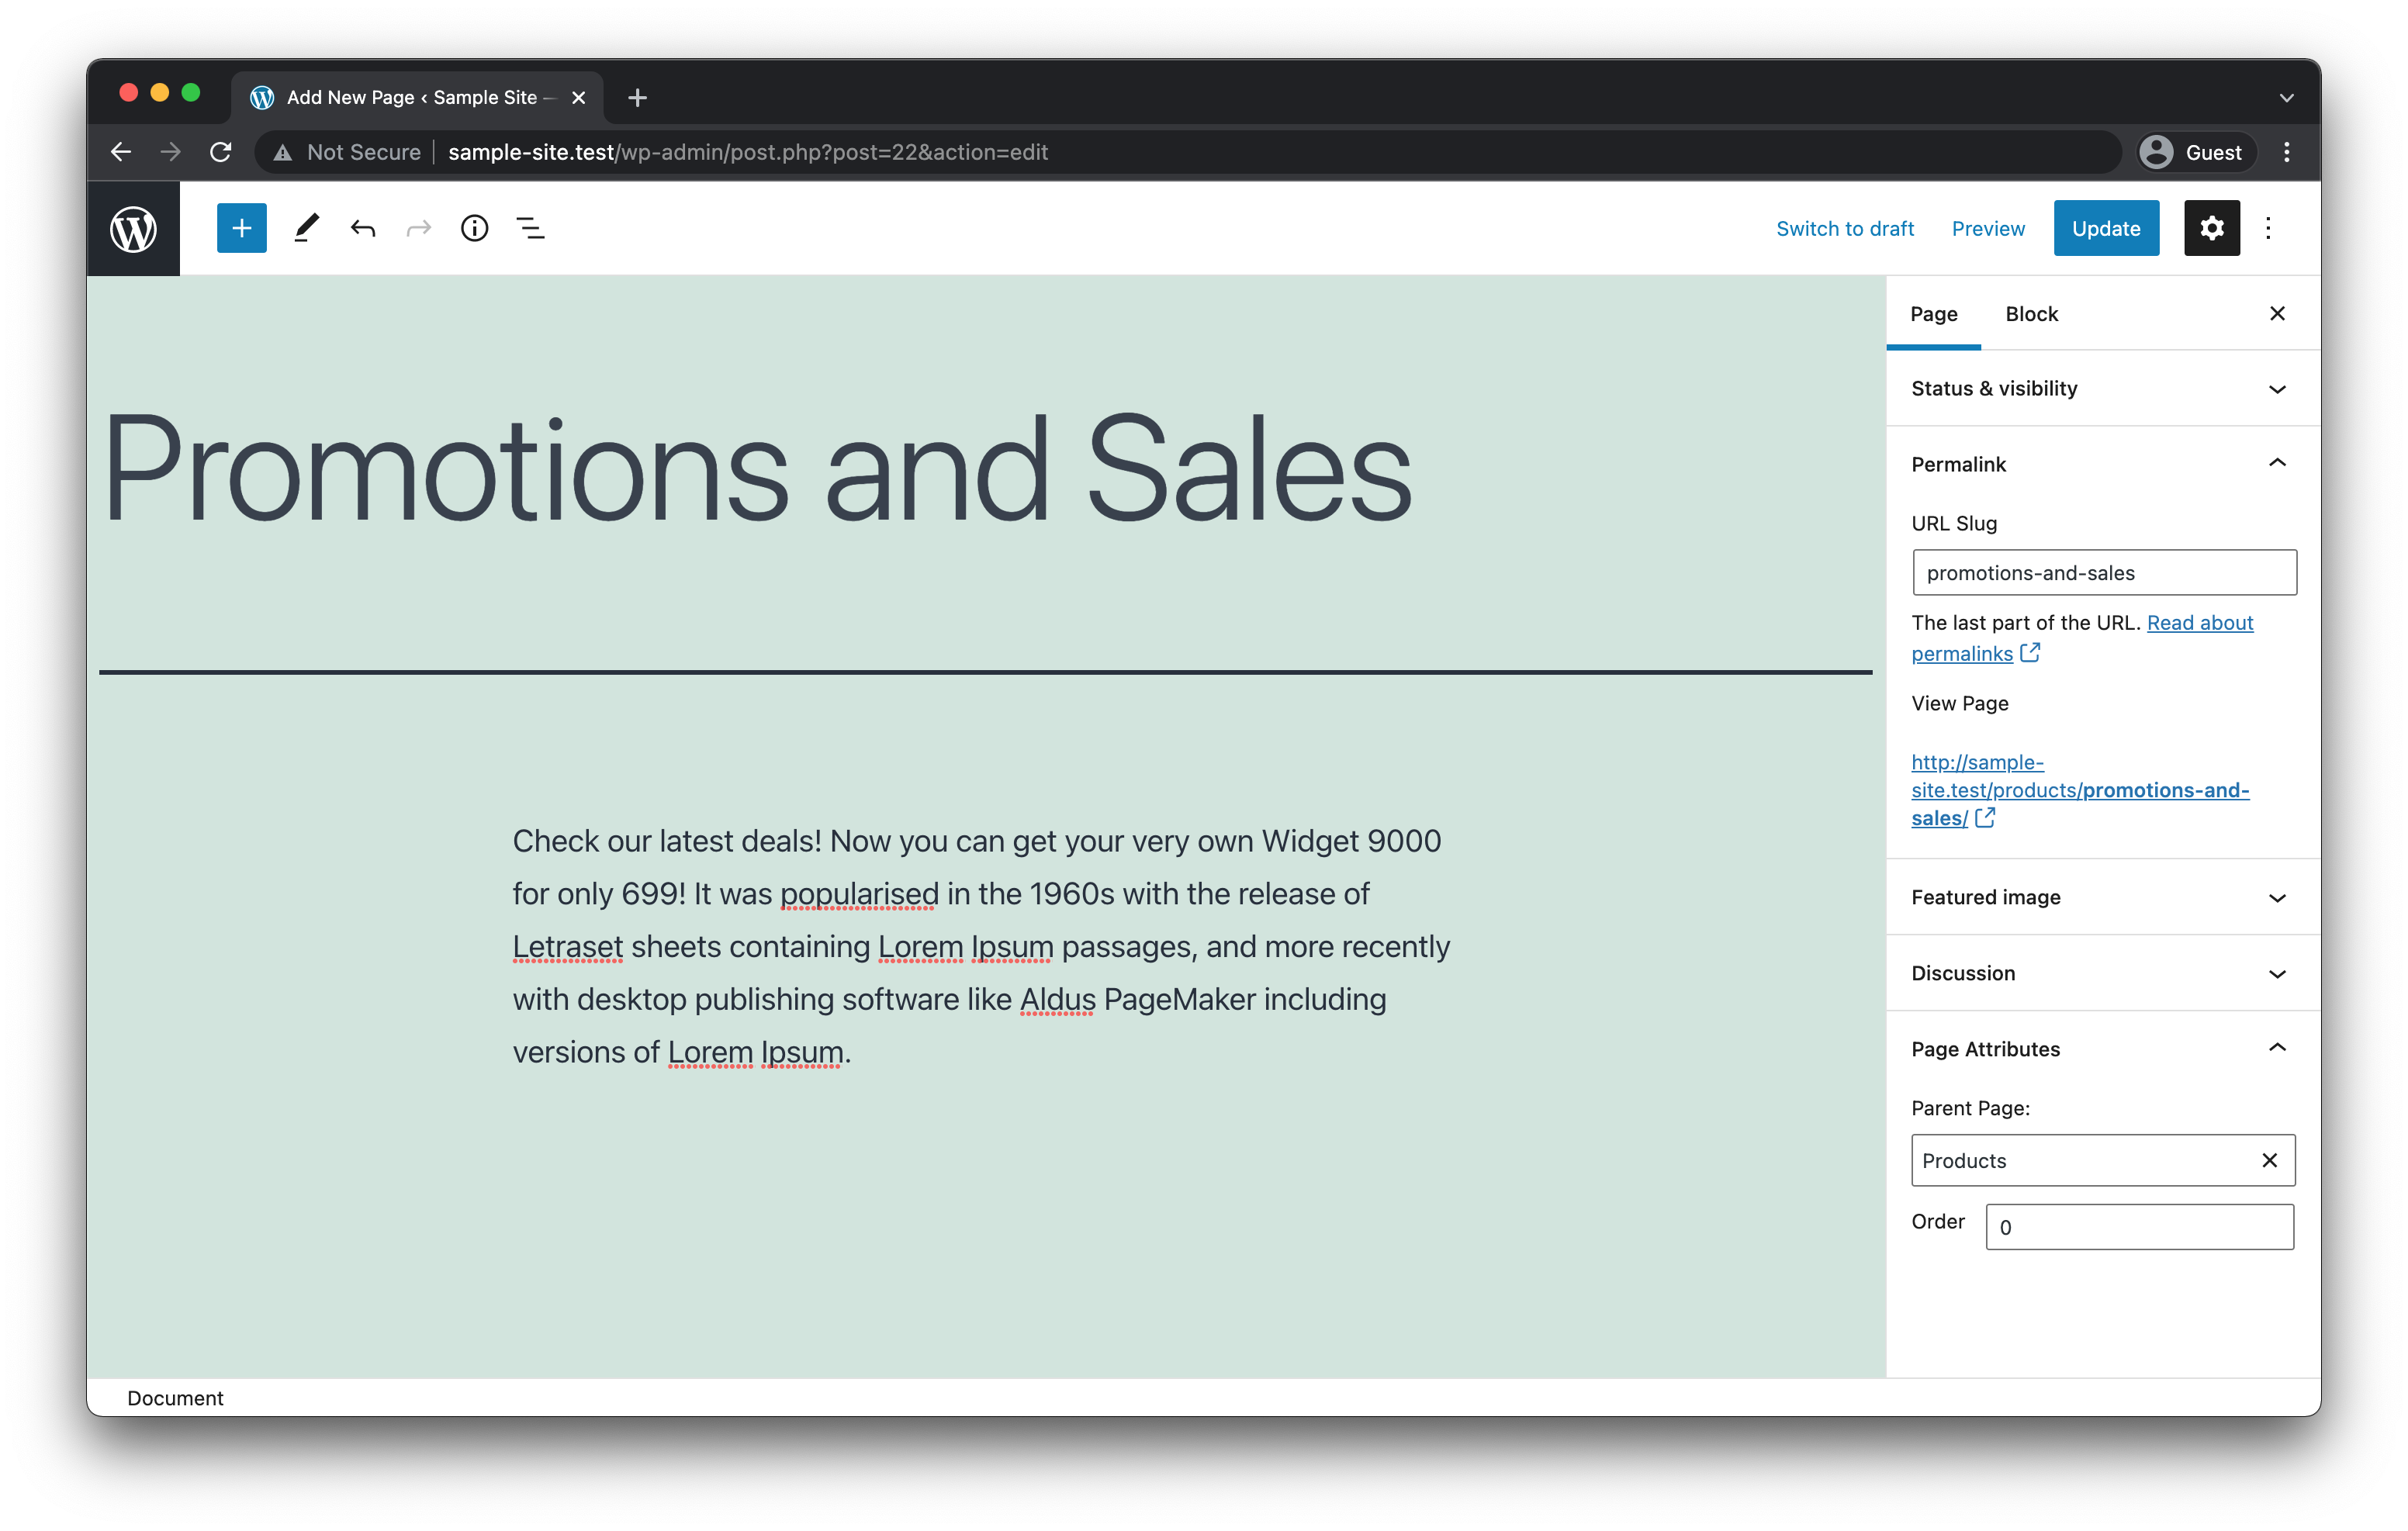Click the Order value field
2408x1531 pixels.
coord(2139,1227)
